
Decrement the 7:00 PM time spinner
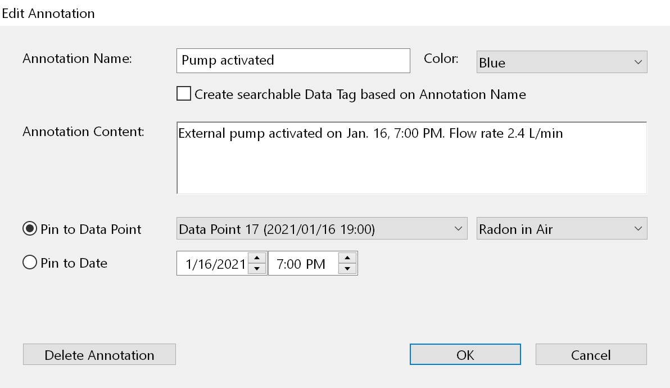tap(347, 269)
